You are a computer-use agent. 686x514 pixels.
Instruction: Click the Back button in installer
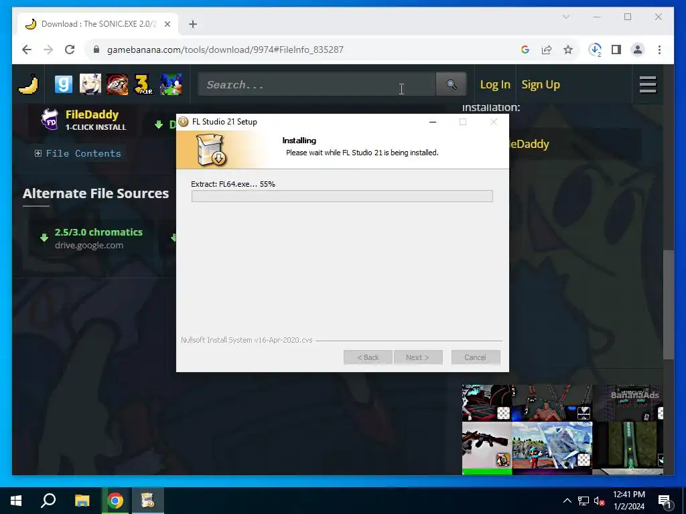click(x=368, y=357)
